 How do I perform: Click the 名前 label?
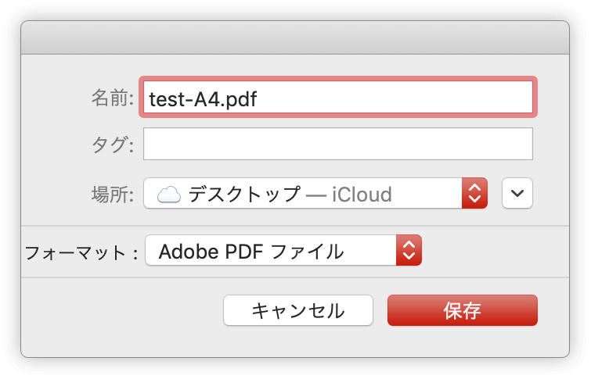pos(112,98)
